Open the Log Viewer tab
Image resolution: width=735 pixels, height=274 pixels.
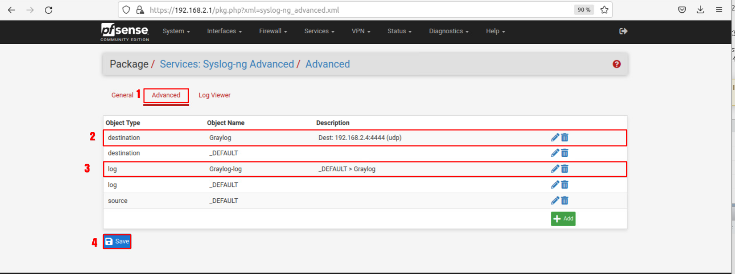point(214,95)
